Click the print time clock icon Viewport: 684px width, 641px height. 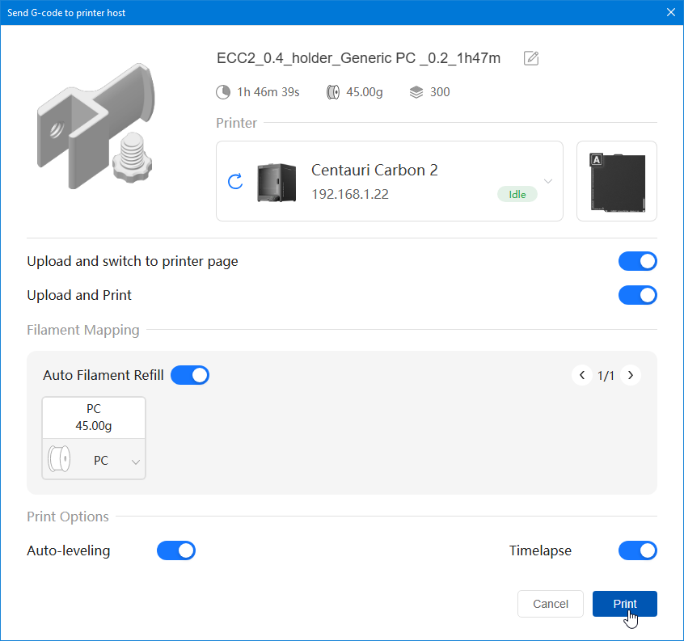(223, 92)
